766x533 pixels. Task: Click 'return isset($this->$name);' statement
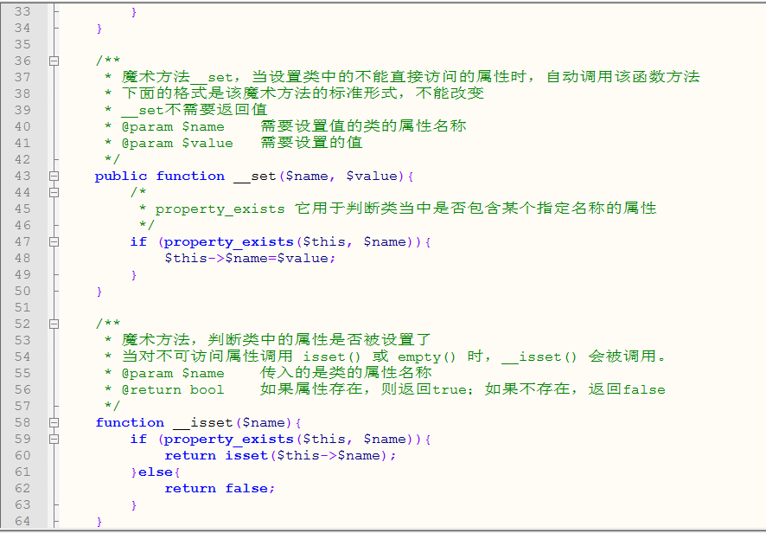[x=280, y=456]
